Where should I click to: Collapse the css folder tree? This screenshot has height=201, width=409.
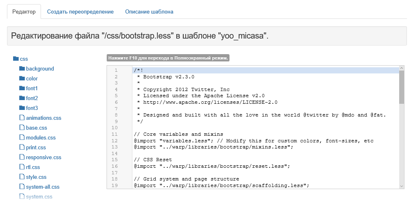pyautogui.click(x=24, y=59)
